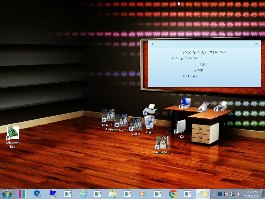Click the "(try) GET A GIRLFRIEND" note line
Screen dimensions: 265x199
[204, 52]
